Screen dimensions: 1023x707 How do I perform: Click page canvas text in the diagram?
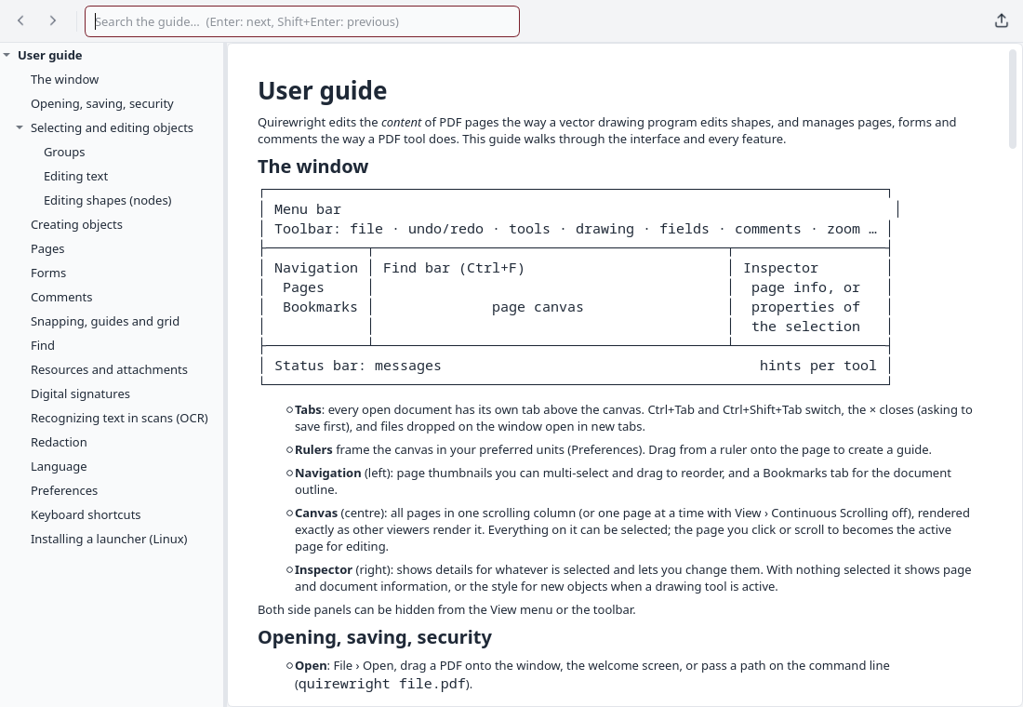pyautogui.click(x=538, y=307)
